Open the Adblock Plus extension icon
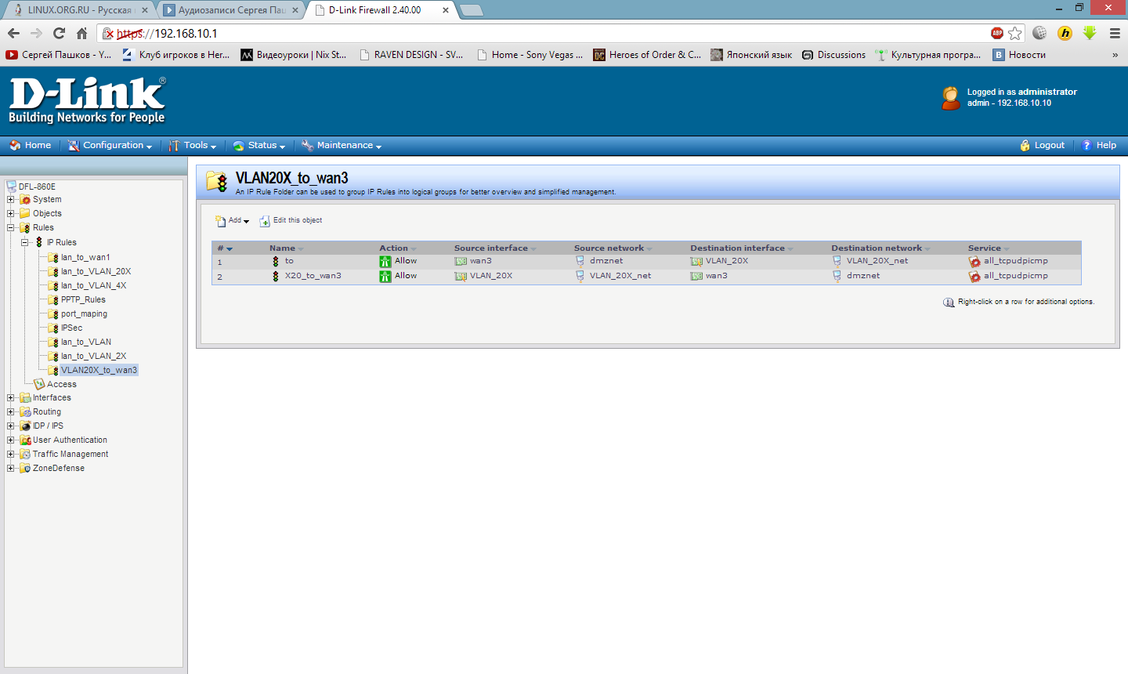The image size is (1128, 674). pos(997,33)
